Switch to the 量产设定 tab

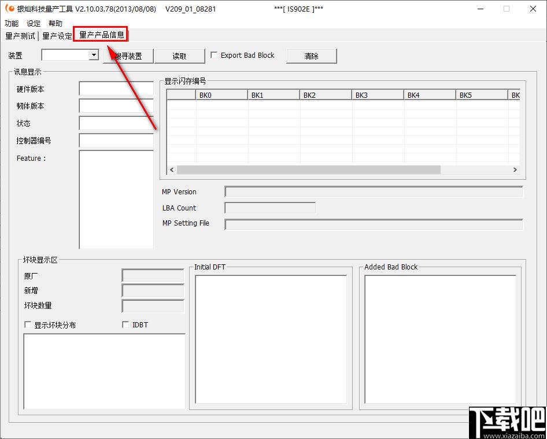coord(57,36)
